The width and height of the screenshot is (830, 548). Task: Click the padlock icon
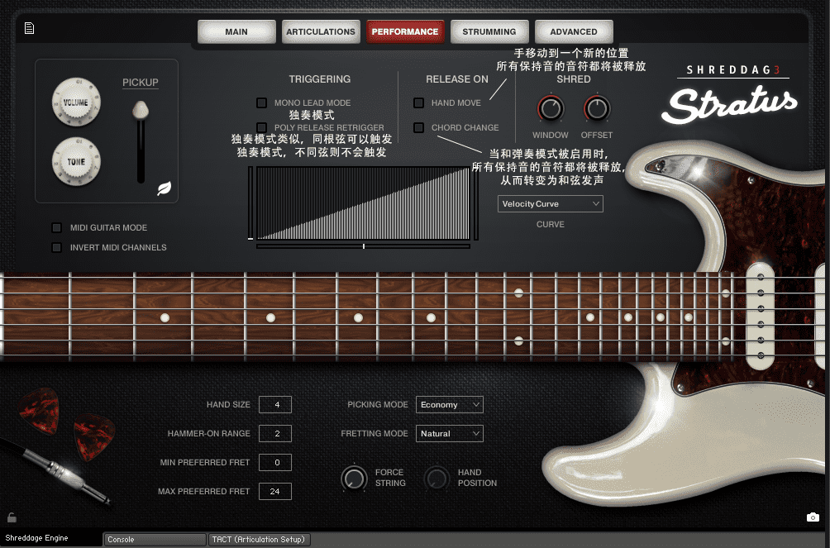point(12,517)
